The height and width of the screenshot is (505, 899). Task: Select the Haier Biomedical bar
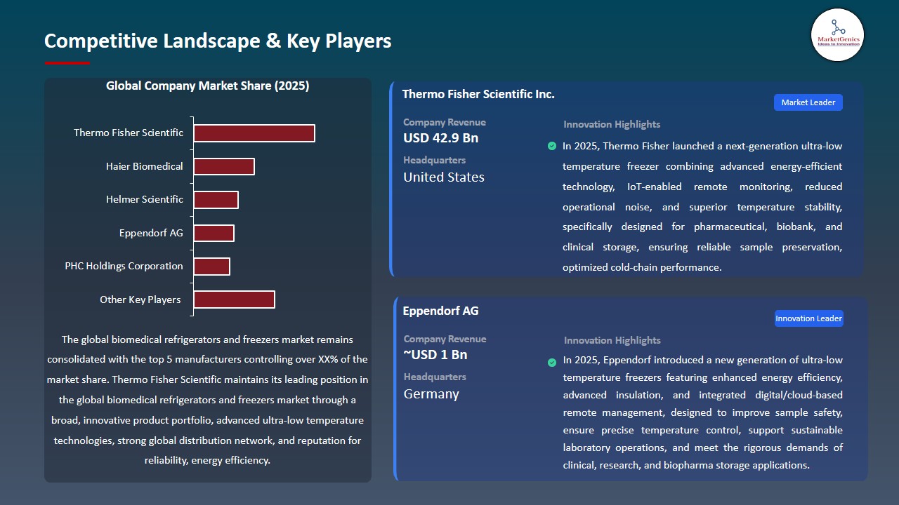[x=224, y=166]
